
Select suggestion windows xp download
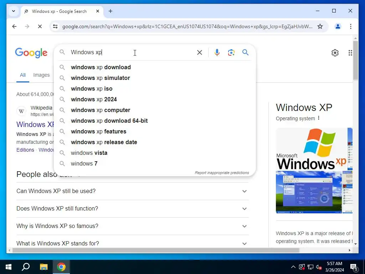(x=155, y=67)
